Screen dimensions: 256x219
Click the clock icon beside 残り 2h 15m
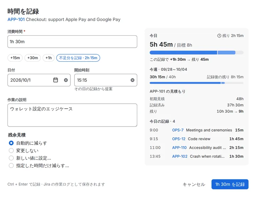[x=219, y=36]
